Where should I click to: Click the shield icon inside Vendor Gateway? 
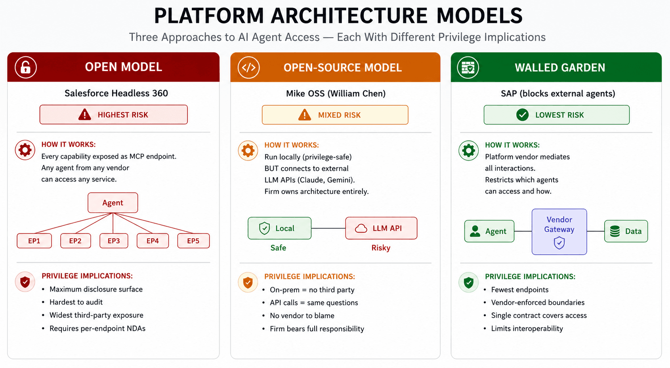coord(559,243)
